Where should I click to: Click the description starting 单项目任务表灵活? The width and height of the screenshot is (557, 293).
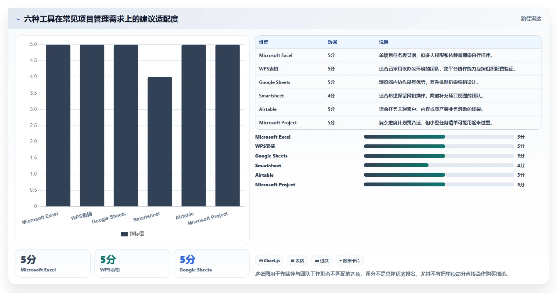[436, 55]
